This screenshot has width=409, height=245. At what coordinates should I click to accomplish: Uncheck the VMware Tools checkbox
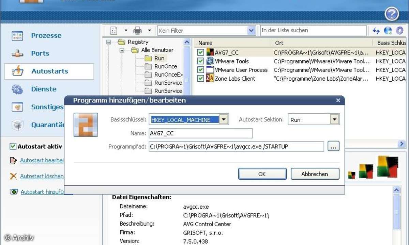pos(200,61)
